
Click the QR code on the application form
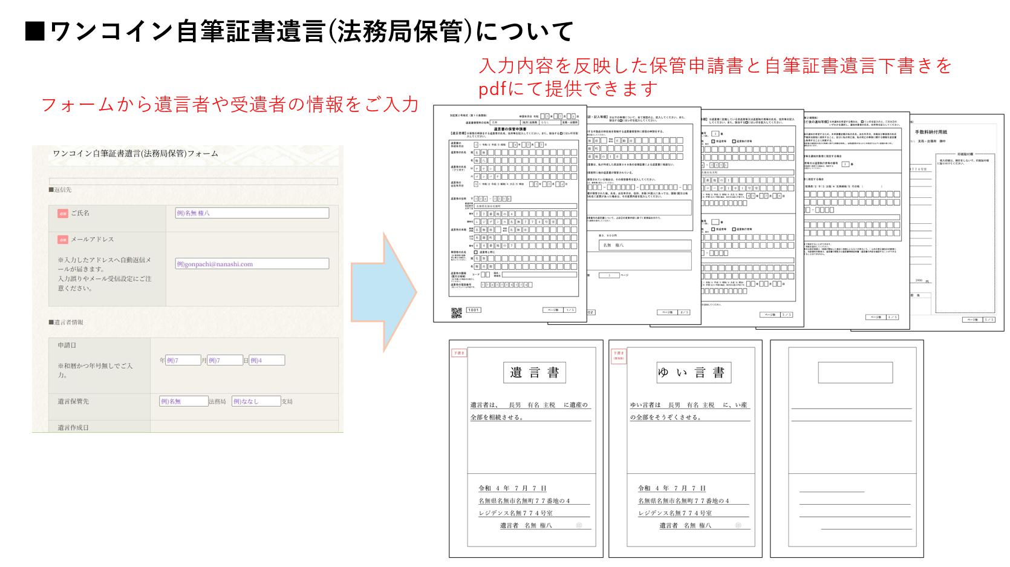click(x=457, y=312)
